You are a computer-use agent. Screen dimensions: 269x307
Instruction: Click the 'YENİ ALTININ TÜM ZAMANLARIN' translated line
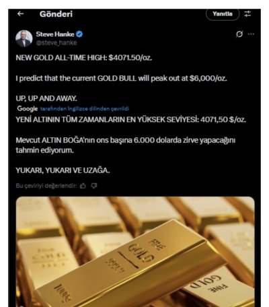point(131,119)
